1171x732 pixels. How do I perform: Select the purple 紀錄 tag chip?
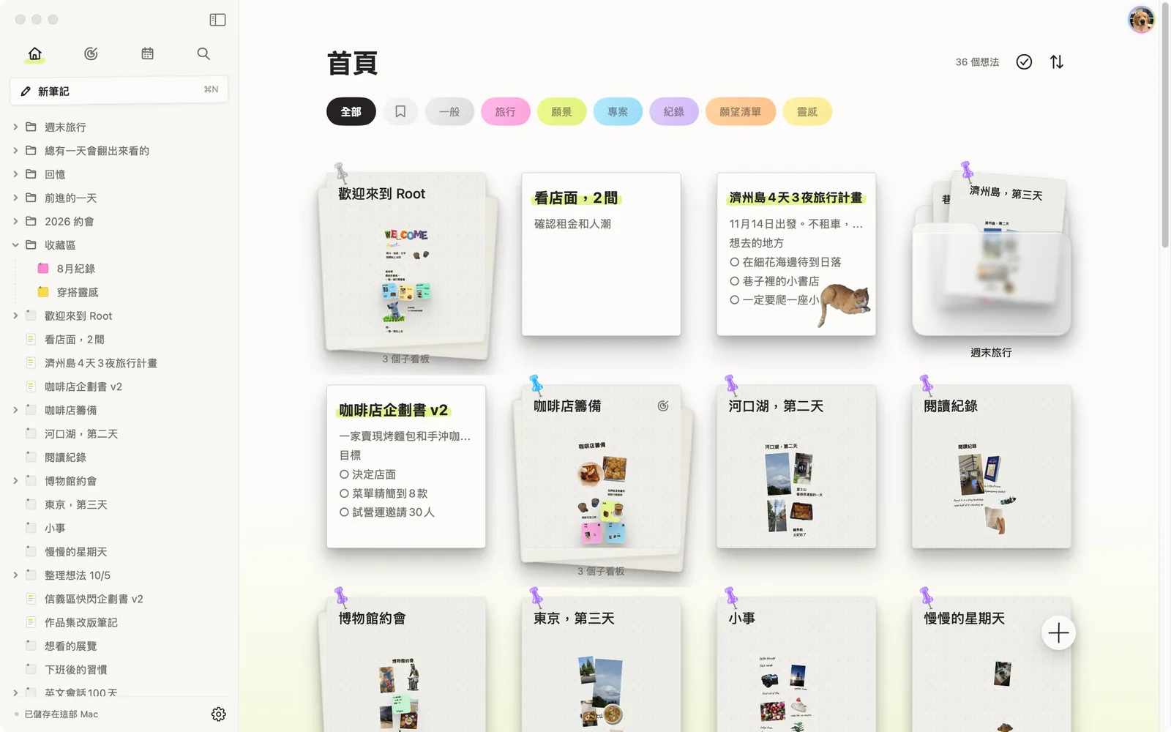tap(673, 111)
